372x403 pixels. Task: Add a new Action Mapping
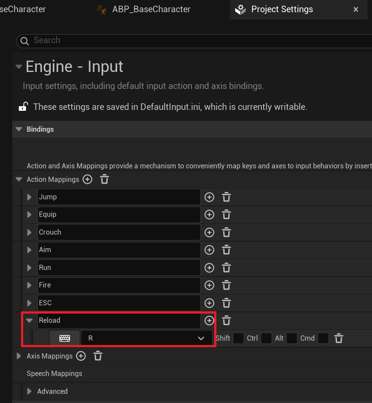tap(87, 179)
